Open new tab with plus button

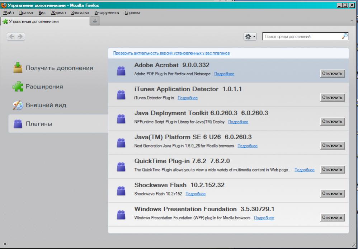(x=95, y=21)
